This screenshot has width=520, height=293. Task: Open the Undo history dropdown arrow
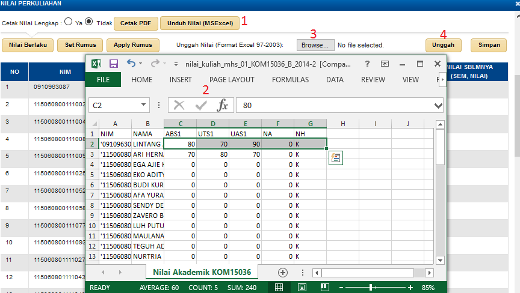click(141, 63)
